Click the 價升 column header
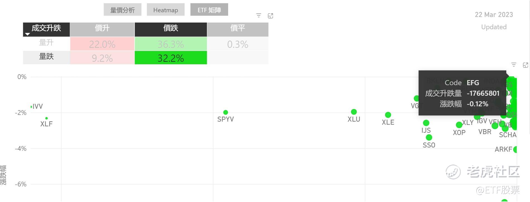Image resolution: width=530 pixels, height=202 pixels. click(102, 29)
